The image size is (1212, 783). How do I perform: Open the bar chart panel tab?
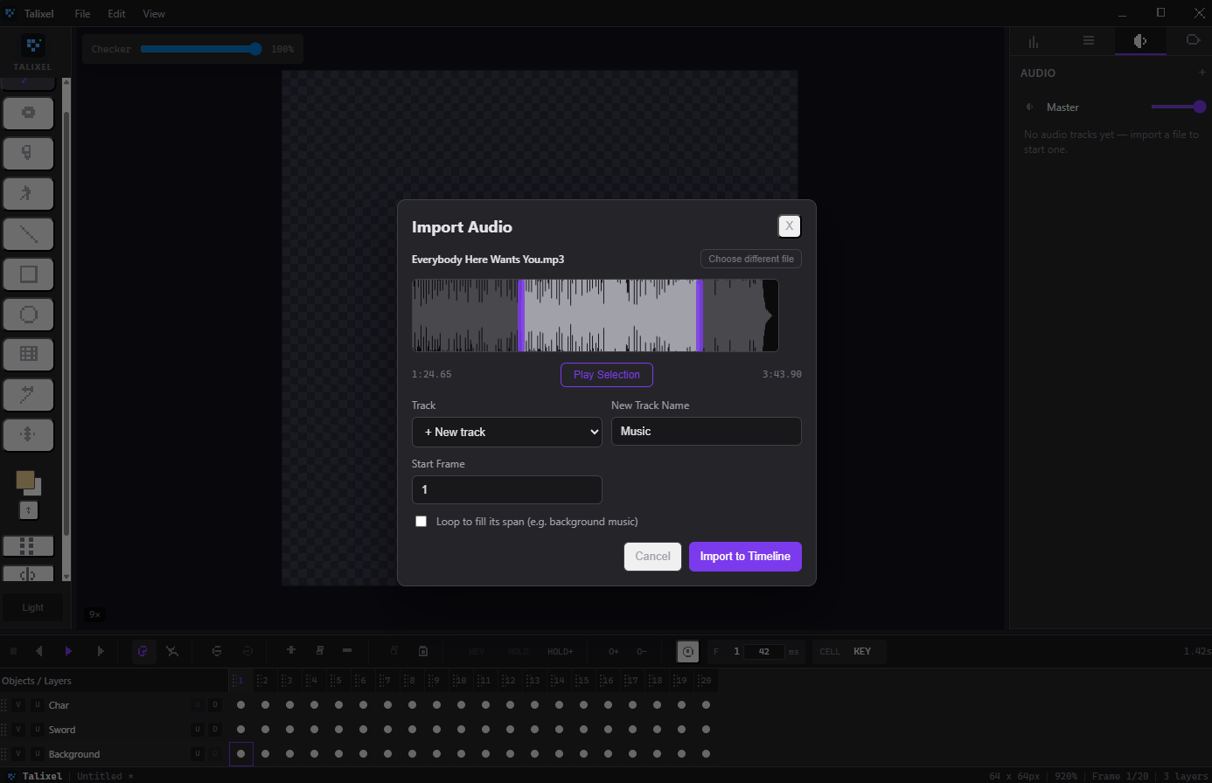coord(1034,41)
